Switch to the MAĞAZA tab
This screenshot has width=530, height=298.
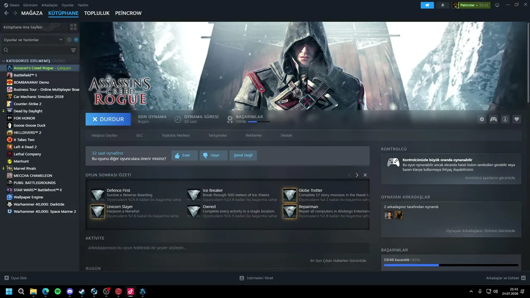[32, 13]
